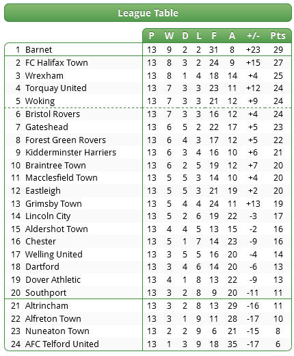Click the League Table header banner

tap(148, 13)
